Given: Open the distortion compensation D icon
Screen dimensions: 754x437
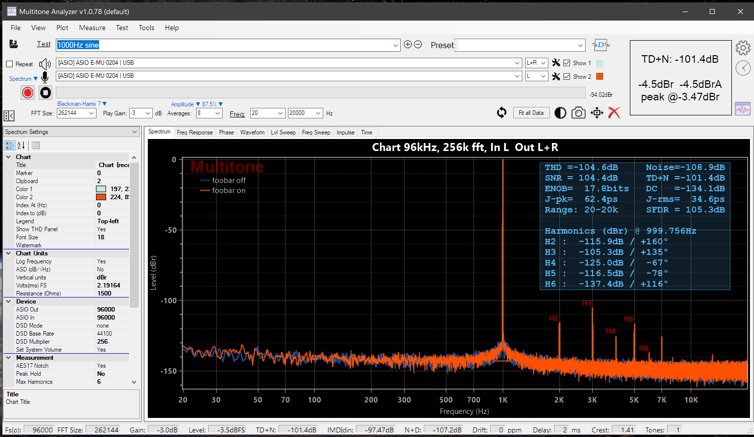Looking at the screenshot, I should (601, 45).
